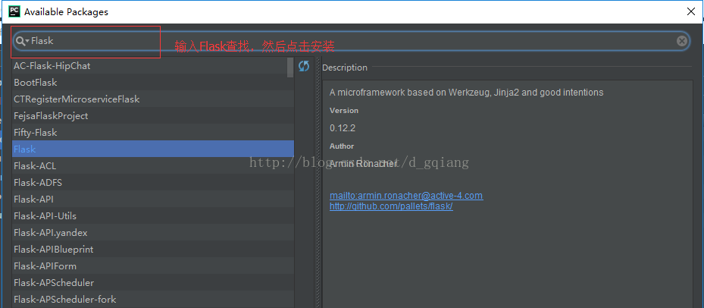Select Flask-API package row
The width and height of the screenshot is (704, 308).
click(152, 200)
